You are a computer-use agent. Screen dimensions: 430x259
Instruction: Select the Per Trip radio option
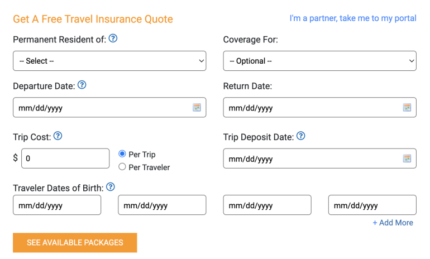tap(122, 154)
